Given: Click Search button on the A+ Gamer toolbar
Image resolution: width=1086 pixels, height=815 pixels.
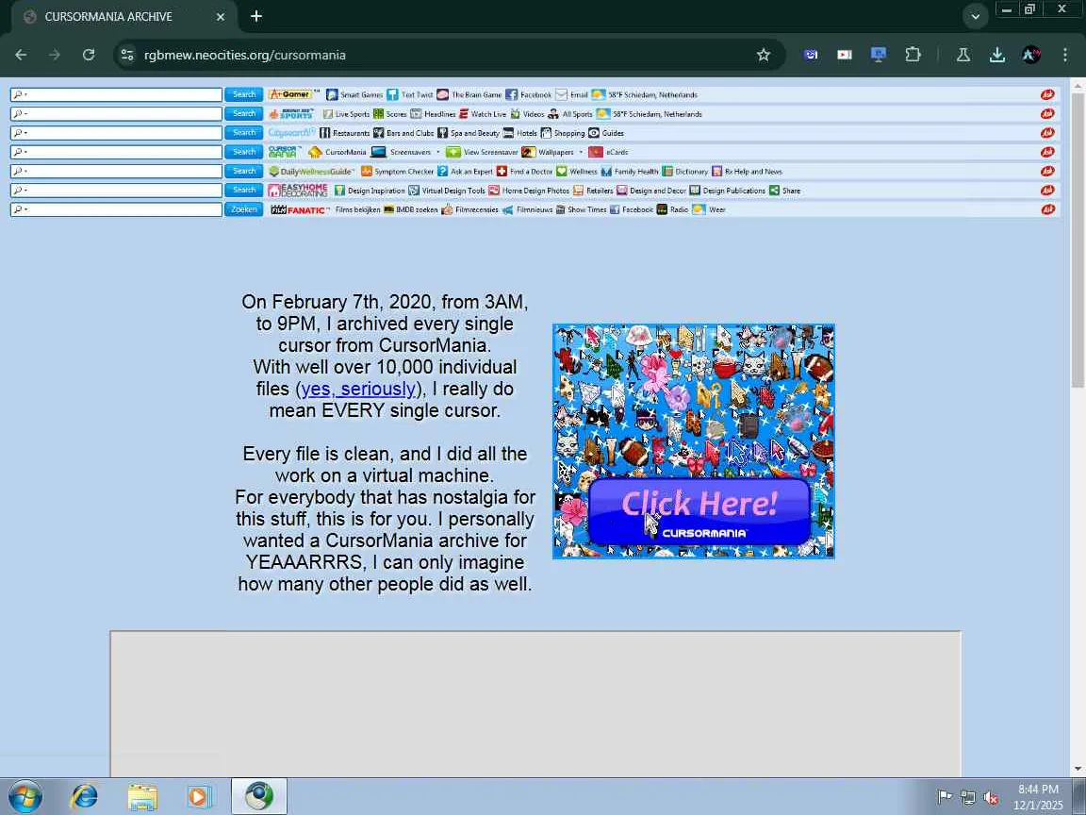Looking at the screenshot, I should coord(244,95).
